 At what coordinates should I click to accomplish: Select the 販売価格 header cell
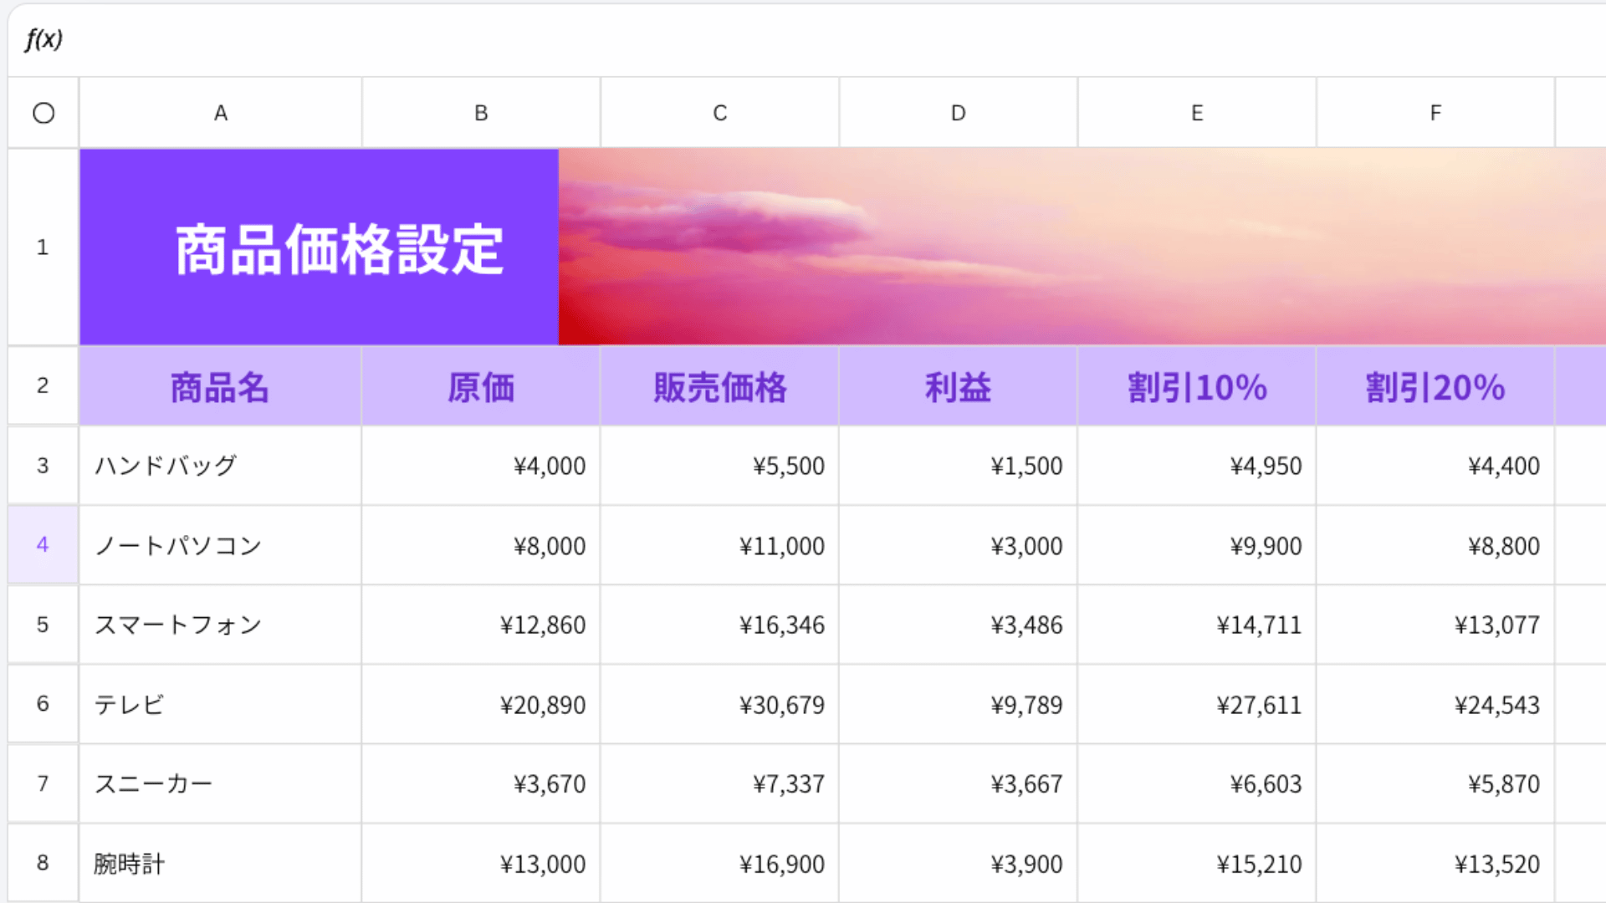point(720,387)
